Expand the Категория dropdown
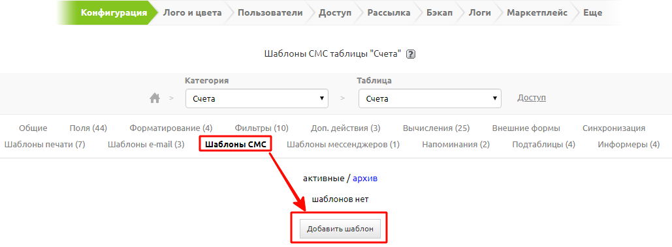 point(257,98)
